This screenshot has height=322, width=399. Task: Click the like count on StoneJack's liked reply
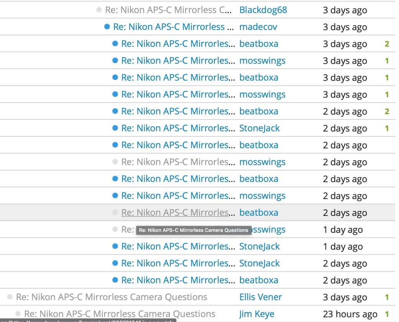(x=387, y=128)
